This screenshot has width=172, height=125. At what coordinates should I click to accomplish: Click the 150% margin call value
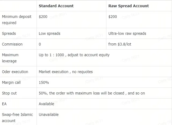[x=44, y=82]
